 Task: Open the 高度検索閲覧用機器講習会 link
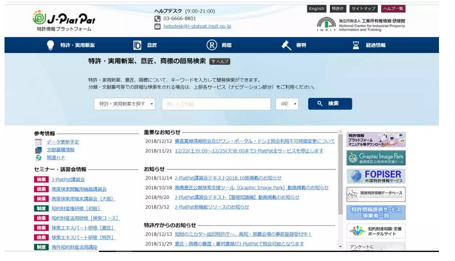79,189
